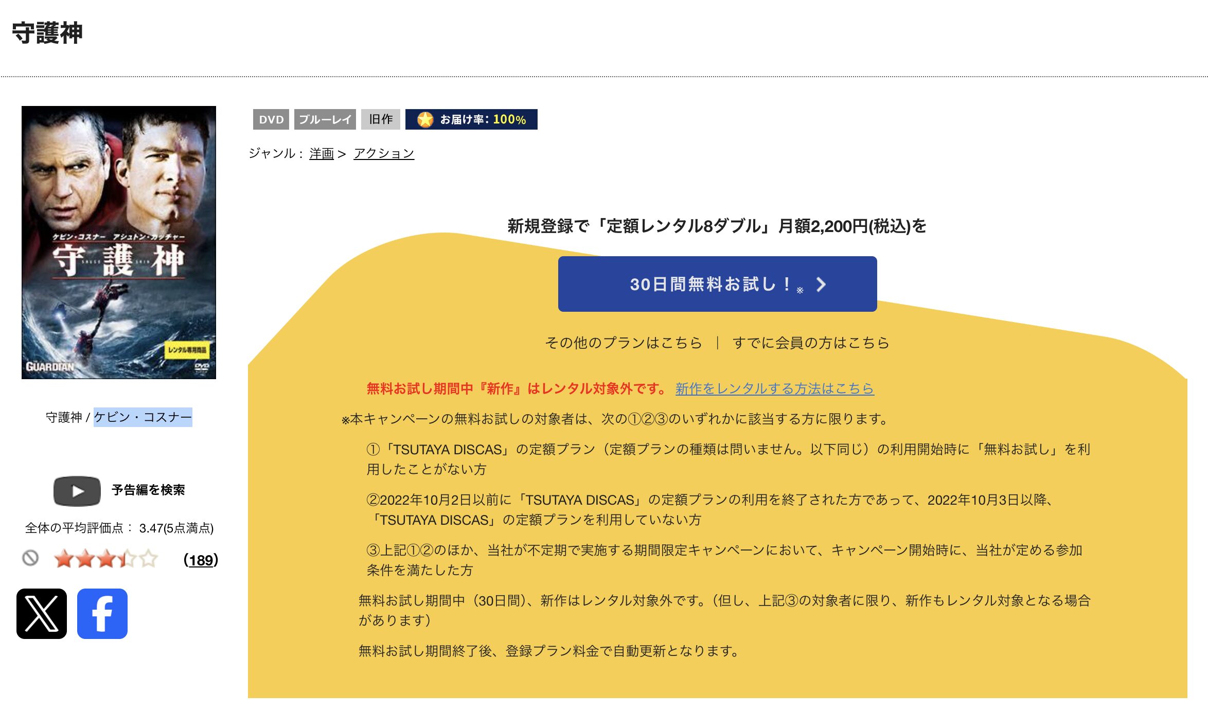Viewport: 1208px width, 711px height.
Task: Click the お届け率 100% badge
Action: click(x=471, y=119)
